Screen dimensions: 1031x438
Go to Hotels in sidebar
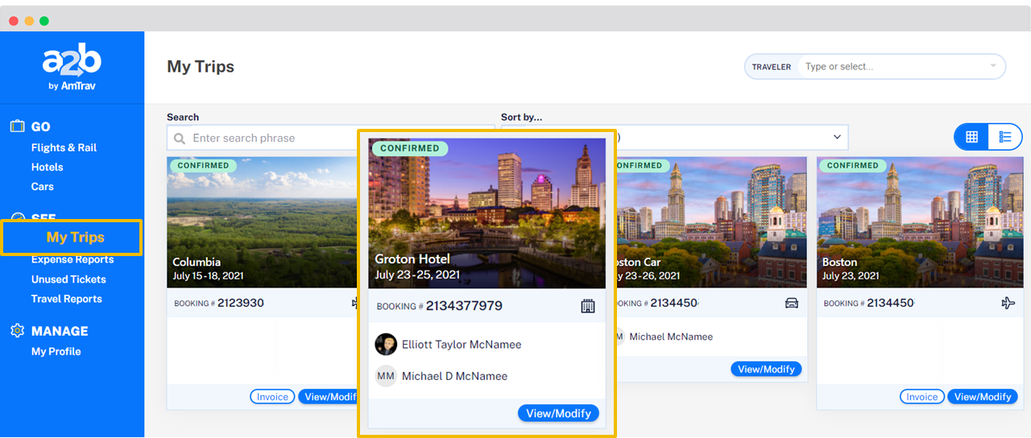point(47,167)
